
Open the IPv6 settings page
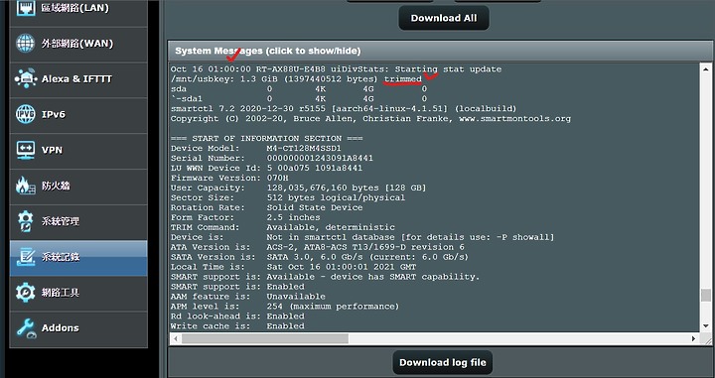click(78, 115)
